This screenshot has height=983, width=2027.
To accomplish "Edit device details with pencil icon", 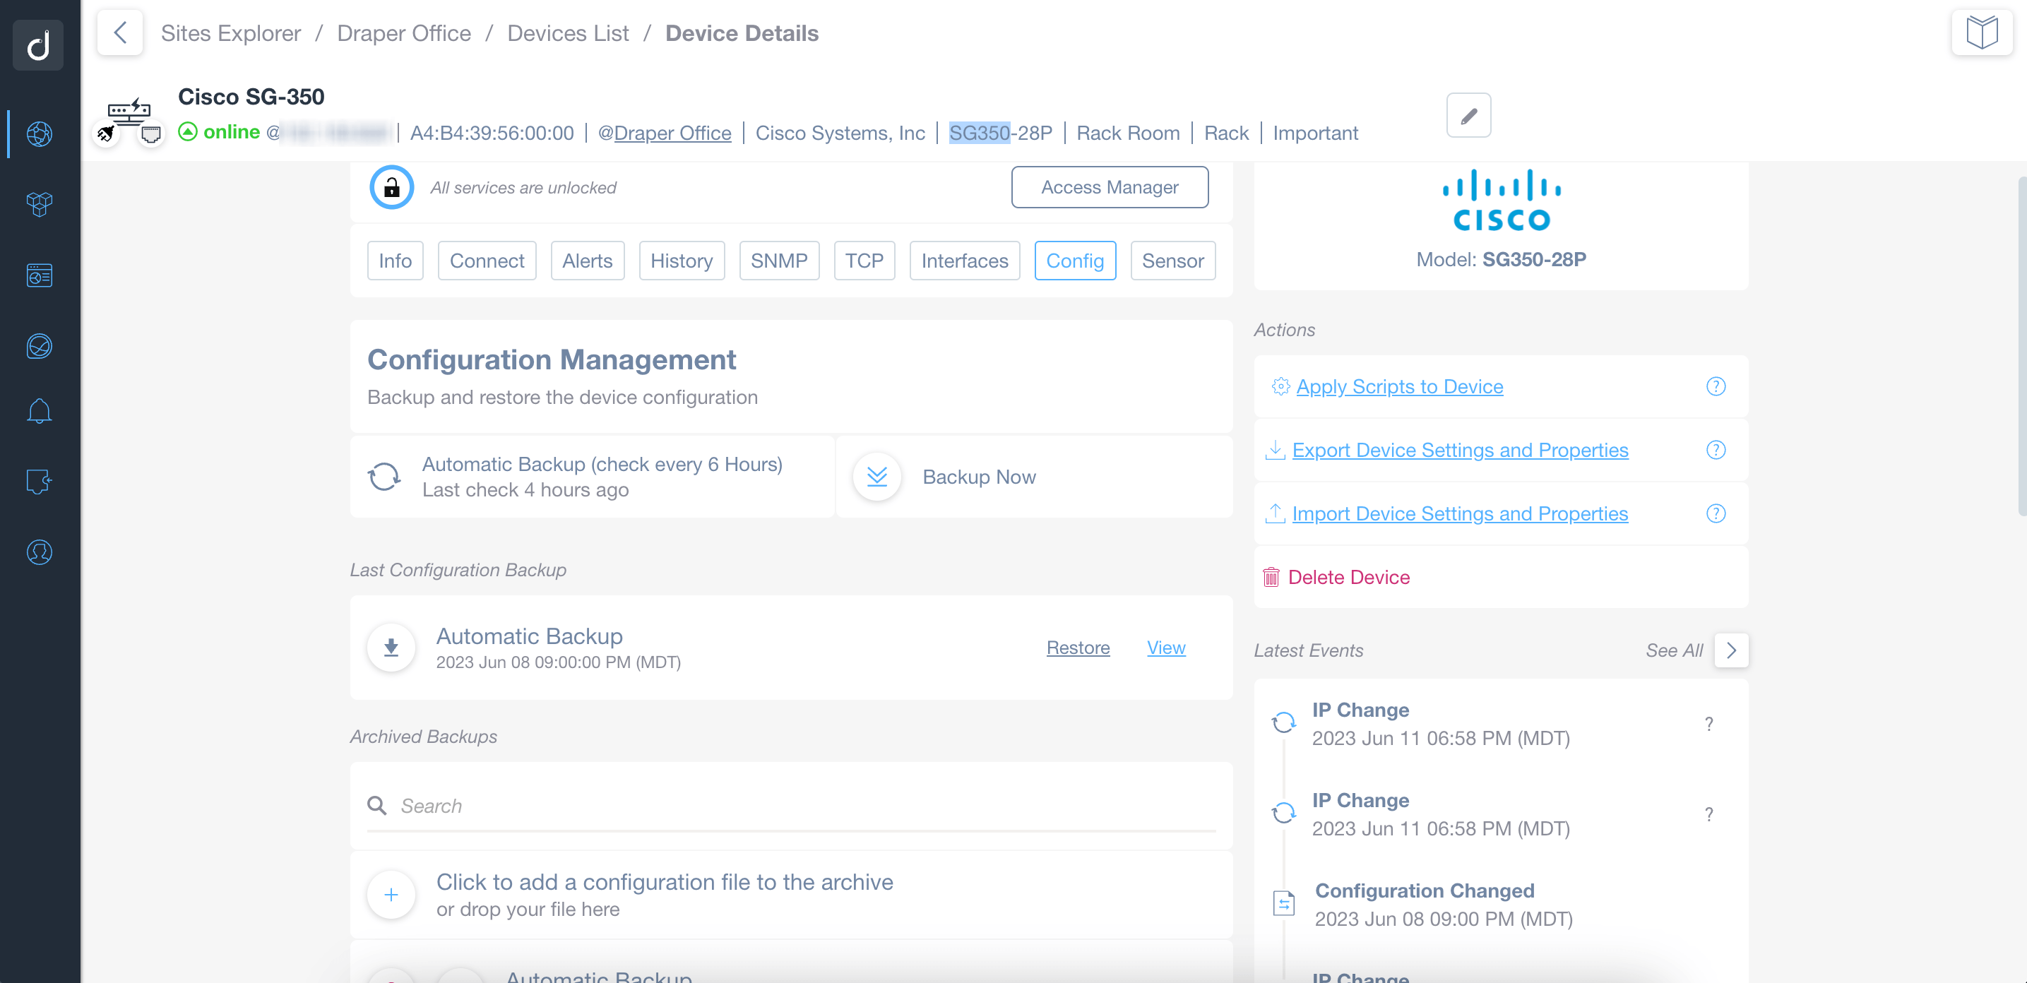I will tap(1468, 116).
